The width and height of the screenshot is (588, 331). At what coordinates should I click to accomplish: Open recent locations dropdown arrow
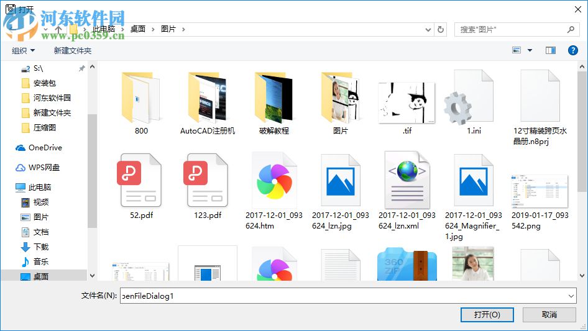pyautogui.click(x=45, y=29)
